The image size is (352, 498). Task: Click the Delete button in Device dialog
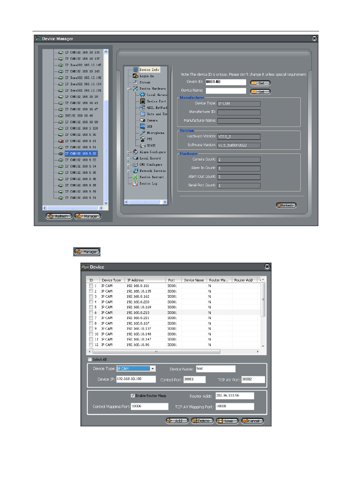pos(202,421)
